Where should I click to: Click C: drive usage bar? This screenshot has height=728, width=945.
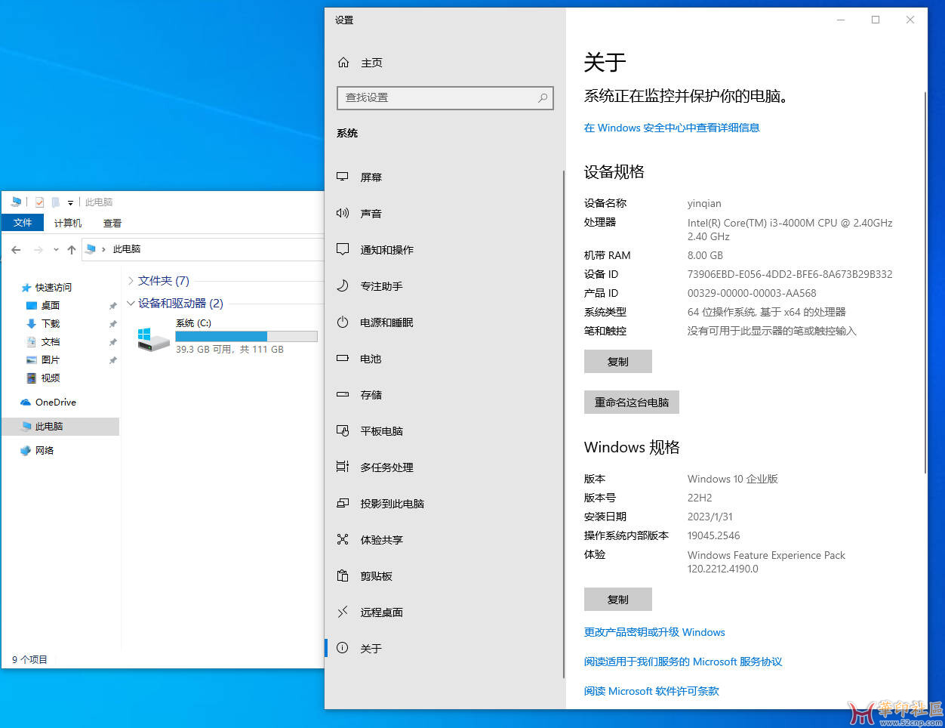(246, 336)
